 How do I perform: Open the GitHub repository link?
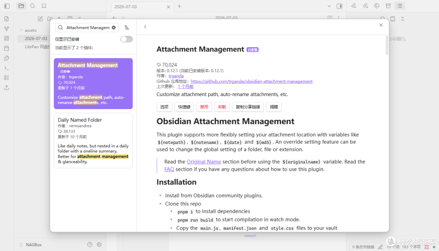point(252,81)
